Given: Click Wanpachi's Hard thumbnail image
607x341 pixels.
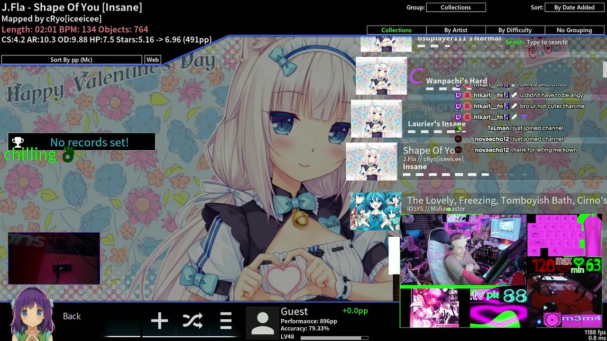Looking at the screenshot, I should pos(381,76).
